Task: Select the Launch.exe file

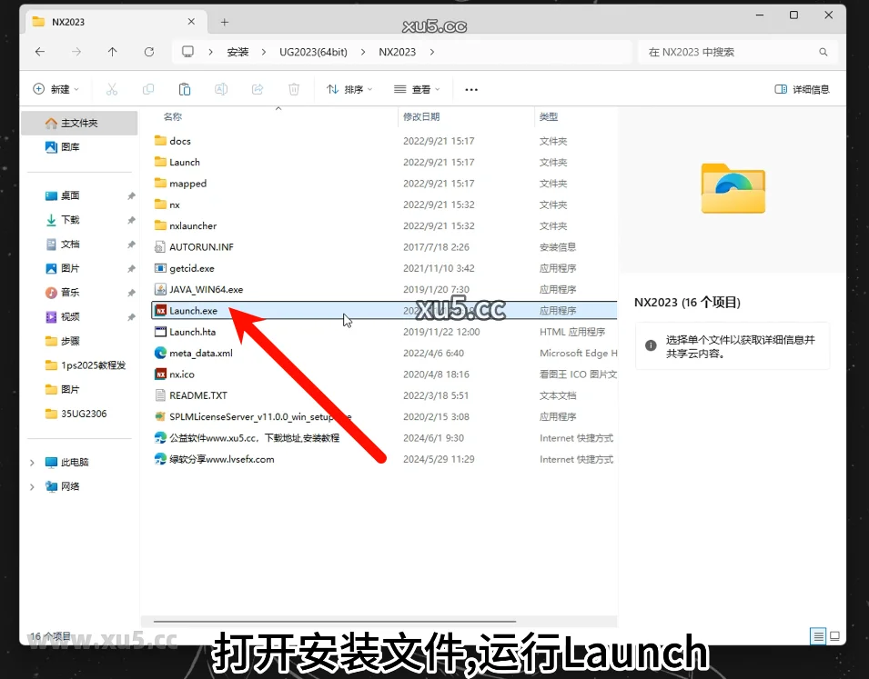Action: [193, 311]
